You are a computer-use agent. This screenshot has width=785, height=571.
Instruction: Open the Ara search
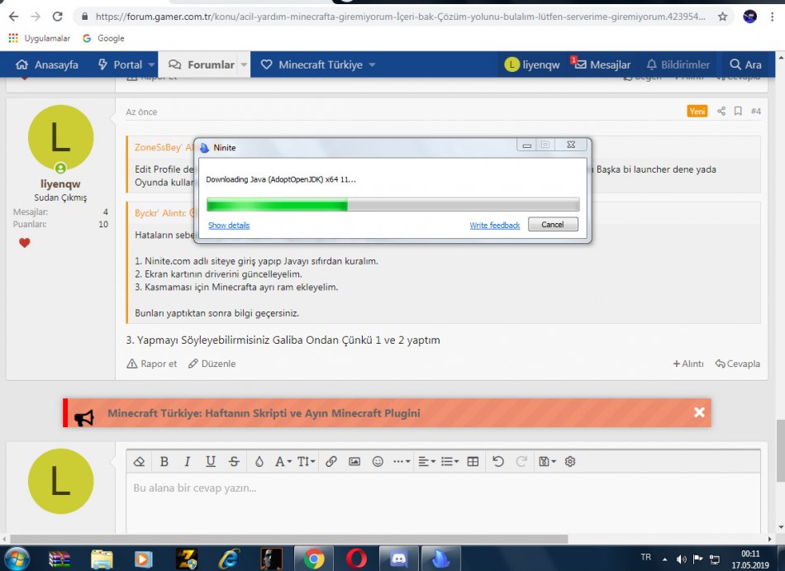745,64
